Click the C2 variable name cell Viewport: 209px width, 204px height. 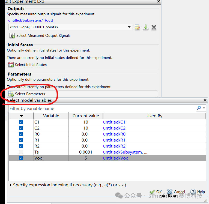coord(51,128)
